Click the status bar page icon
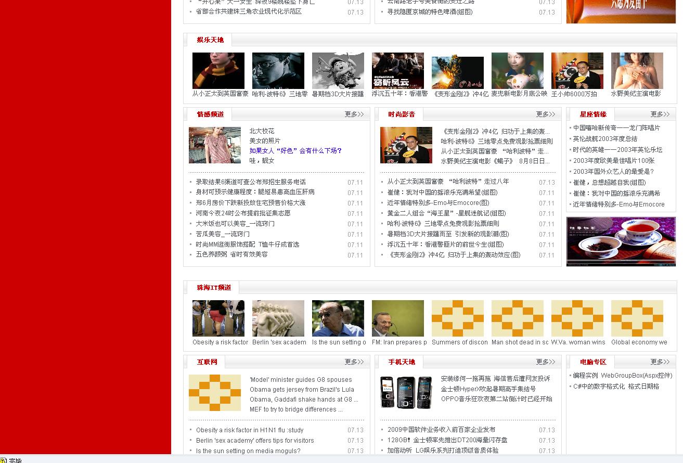This screenshot has height=463, width=683. (4, 460)
